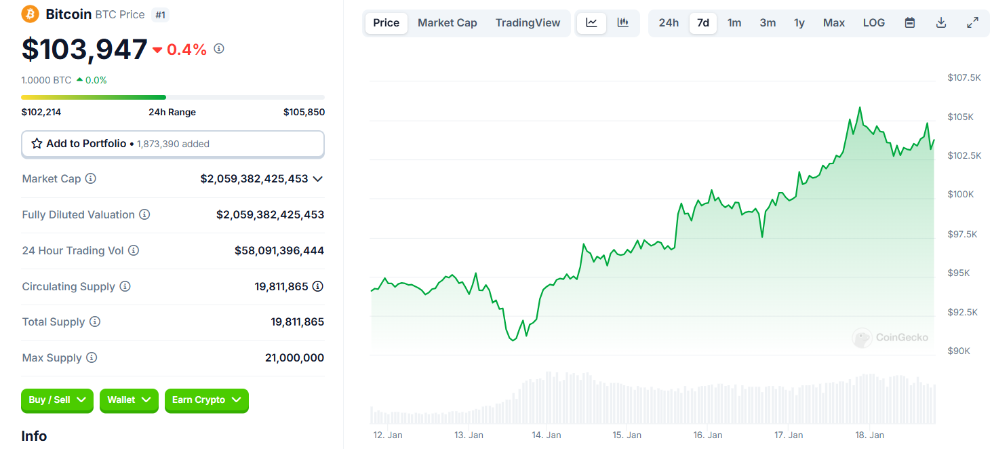992x449 pixels.
Task: Expand chart to fullscreen
Action: 972,23
